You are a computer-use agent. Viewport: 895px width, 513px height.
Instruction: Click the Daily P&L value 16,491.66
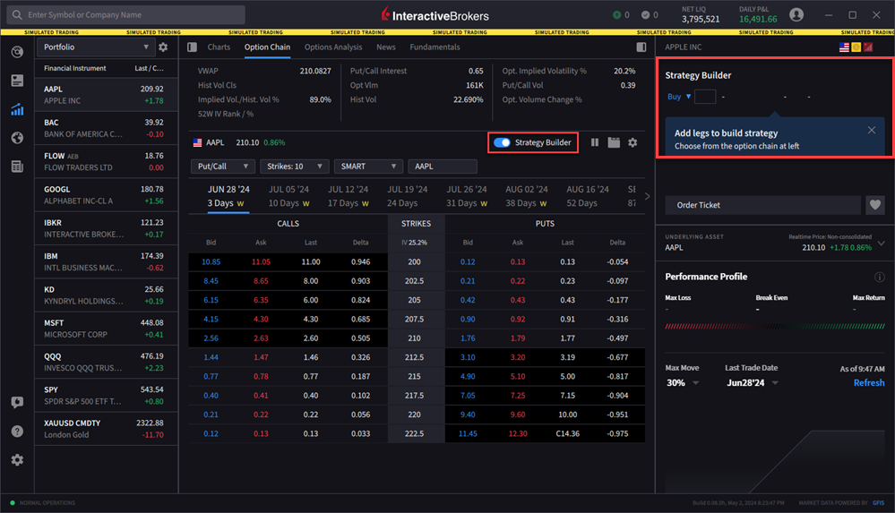[x=758, y=19]
